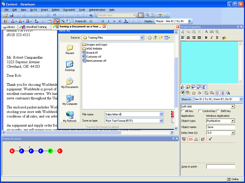Screen dimensions: 245x183
Task: Open Help with the question mark icon
Action: (x=91, y=15)
